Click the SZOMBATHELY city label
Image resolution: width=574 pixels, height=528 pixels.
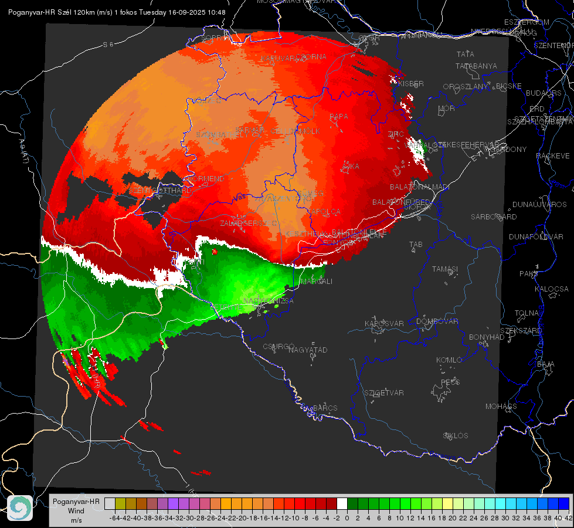click(222, 135)
